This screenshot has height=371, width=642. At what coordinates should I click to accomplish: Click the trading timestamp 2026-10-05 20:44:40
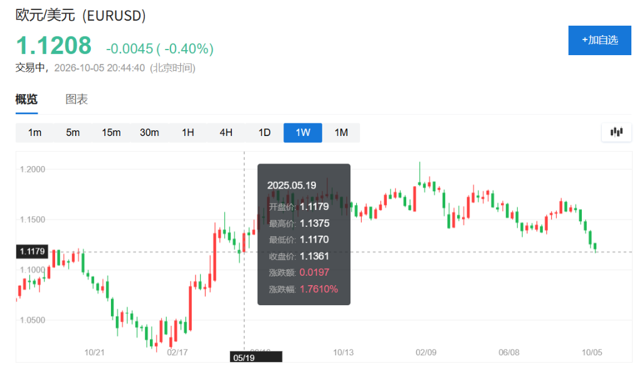[x=100, y=68]
